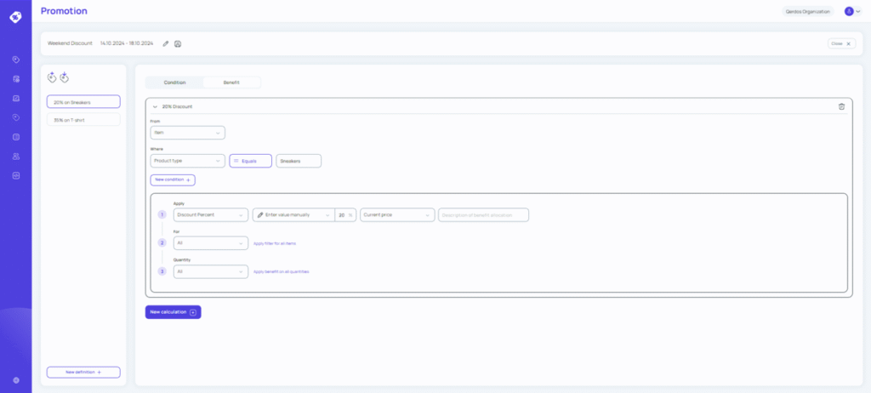Open the users icon in the left sidebar

pos(16,156)
